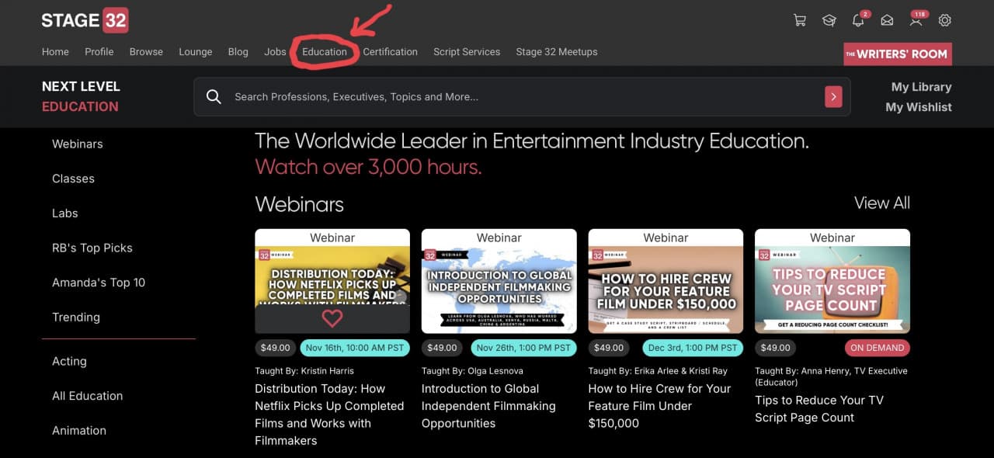Click the "Watch over 3,000 hours." text

[368, 167]
